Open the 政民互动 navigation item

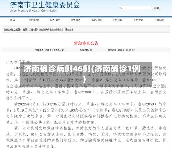(x=96, y=20)
